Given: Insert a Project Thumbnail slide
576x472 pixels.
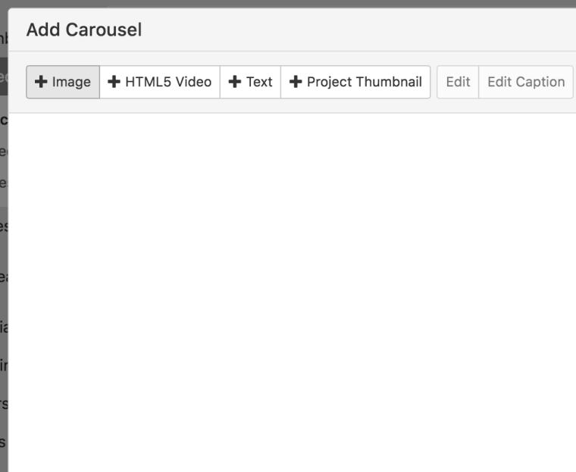Looking at the screenshot, I should point(355,82).
